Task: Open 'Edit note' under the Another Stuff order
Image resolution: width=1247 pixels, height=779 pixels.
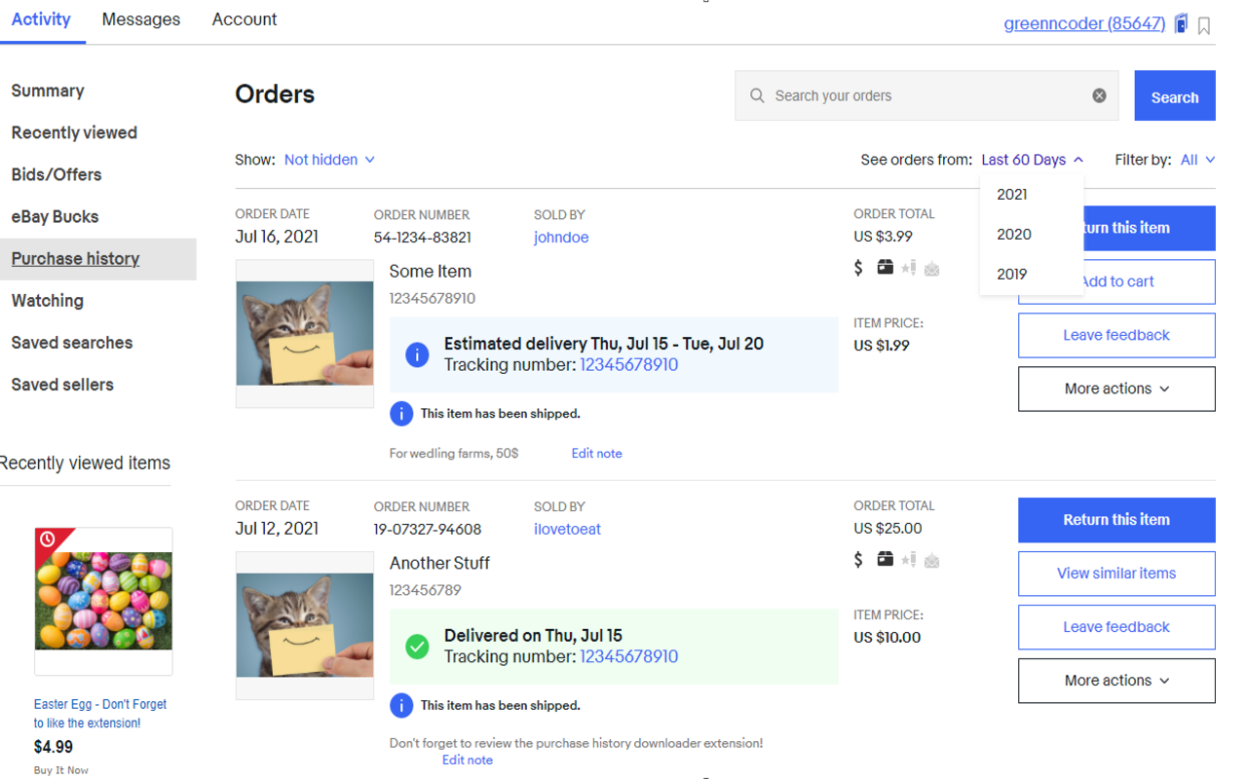Action: 467,760
